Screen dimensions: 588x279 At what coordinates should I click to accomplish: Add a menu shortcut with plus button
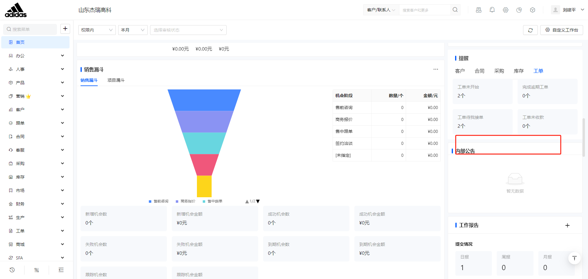pos(65,29)
